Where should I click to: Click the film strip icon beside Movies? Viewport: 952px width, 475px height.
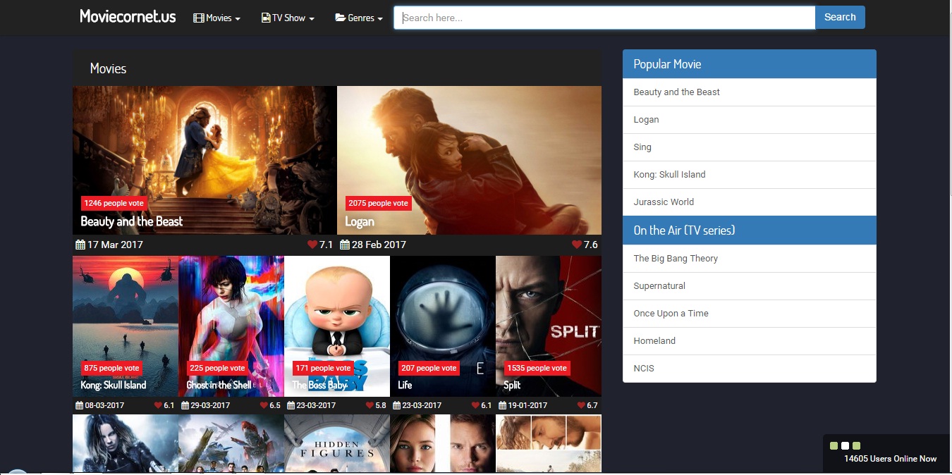(x=198, y=18)
